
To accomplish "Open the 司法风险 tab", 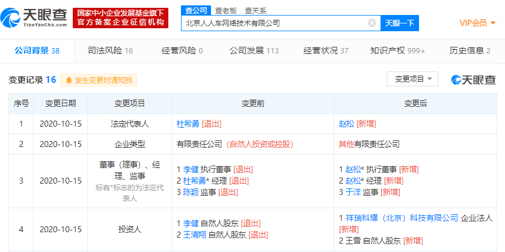I will pyautogui.click(x=111, y=50).
